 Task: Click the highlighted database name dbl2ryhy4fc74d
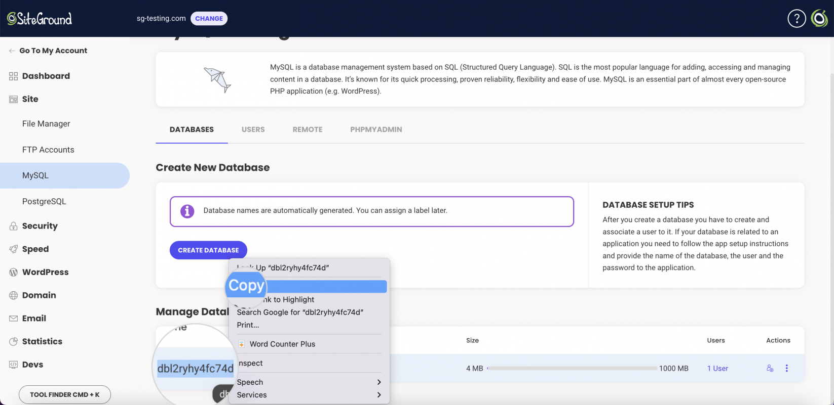click(x=196, y=369)
